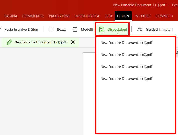Open the OCR ribbon tab
This screenshot has width=178, height=135.
[x=108, y=16]
